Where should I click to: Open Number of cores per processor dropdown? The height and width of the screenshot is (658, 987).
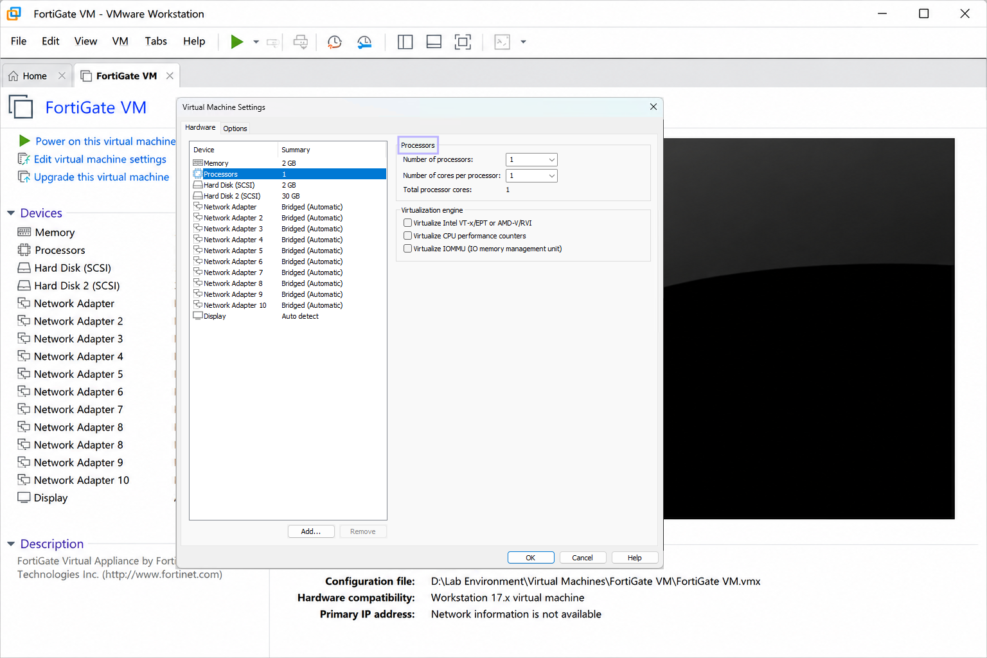click(531, 175)
